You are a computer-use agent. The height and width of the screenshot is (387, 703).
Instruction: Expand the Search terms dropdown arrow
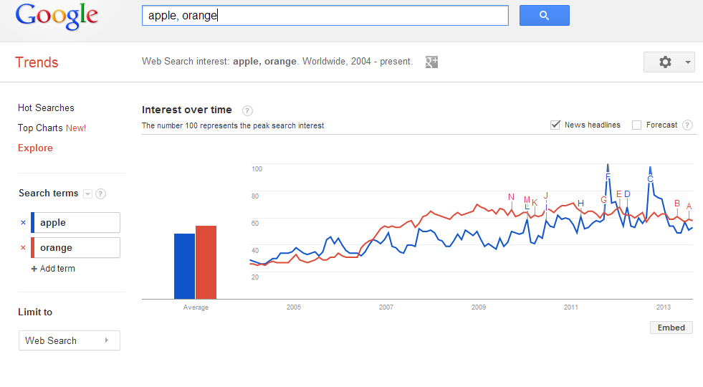pyautogui.click(x=87, y=193)
